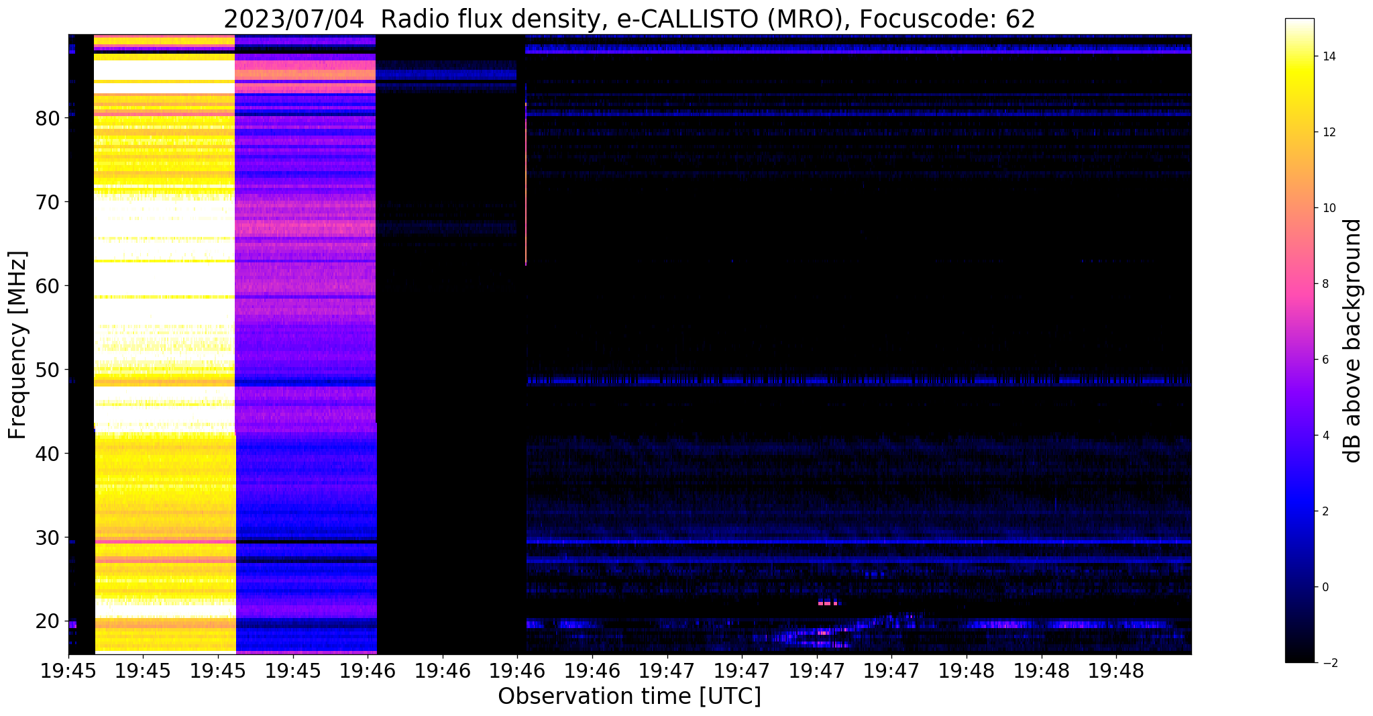
Task: Click the 'dB above background' colorbar label
Action: [1352, 341]
